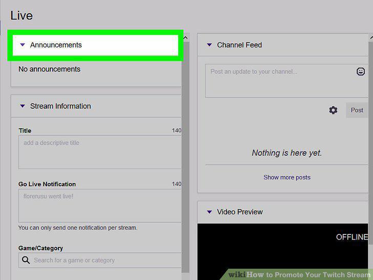The width and height of the screenshot is (373, 280).
Task: Collapse the Channel Feed panel triangle
Action: click(210, 45)
